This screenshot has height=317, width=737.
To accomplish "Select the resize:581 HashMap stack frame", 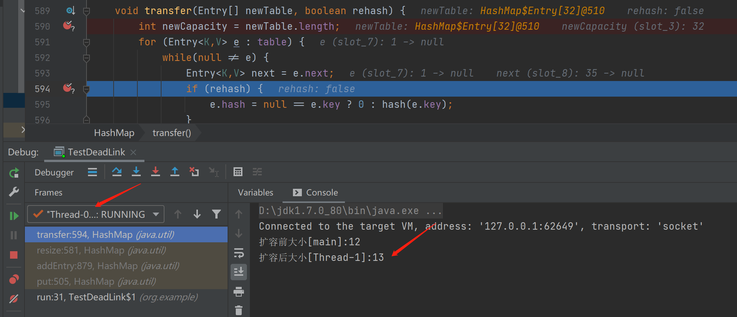I will tap(101, 250).
